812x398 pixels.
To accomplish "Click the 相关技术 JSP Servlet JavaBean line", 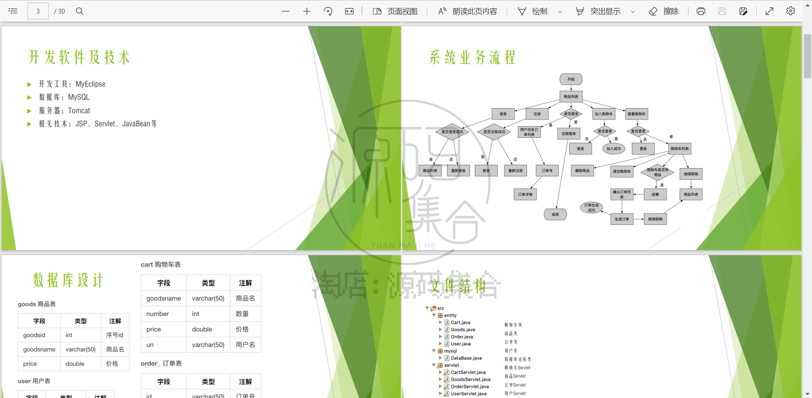I will tap(98, 124).
